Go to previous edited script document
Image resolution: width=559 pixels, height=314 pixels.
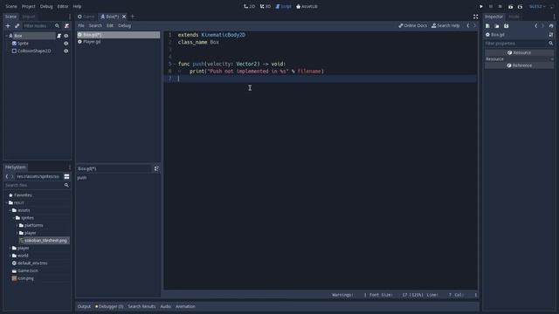pyautogui.click(x=468, y=25)
